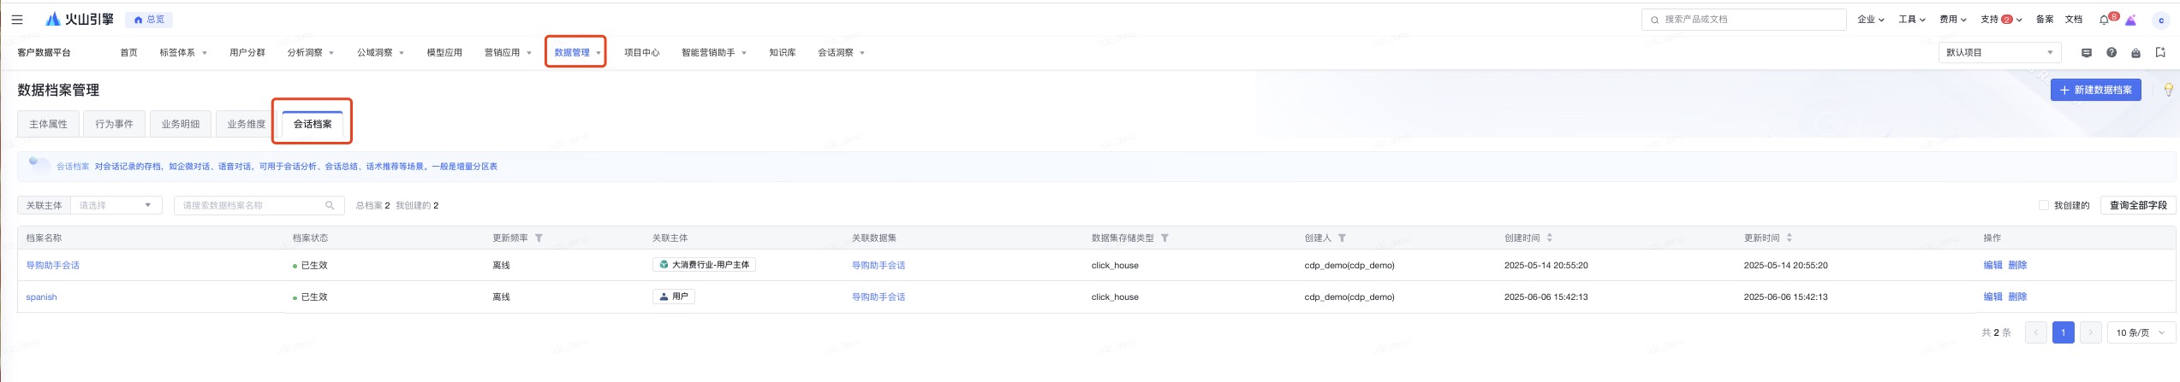The height and width of the screenshot is (382, 2180).
Task: Open the 10 条/页 page size dropdown
Action: click(x=2141, y=332)
